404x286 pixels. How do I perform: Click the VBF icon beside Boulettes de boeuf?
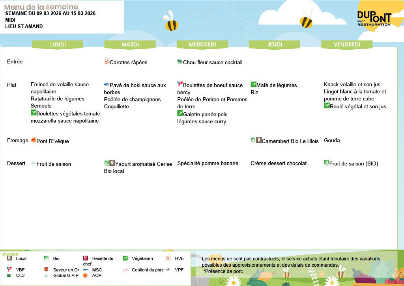point(180,84)
